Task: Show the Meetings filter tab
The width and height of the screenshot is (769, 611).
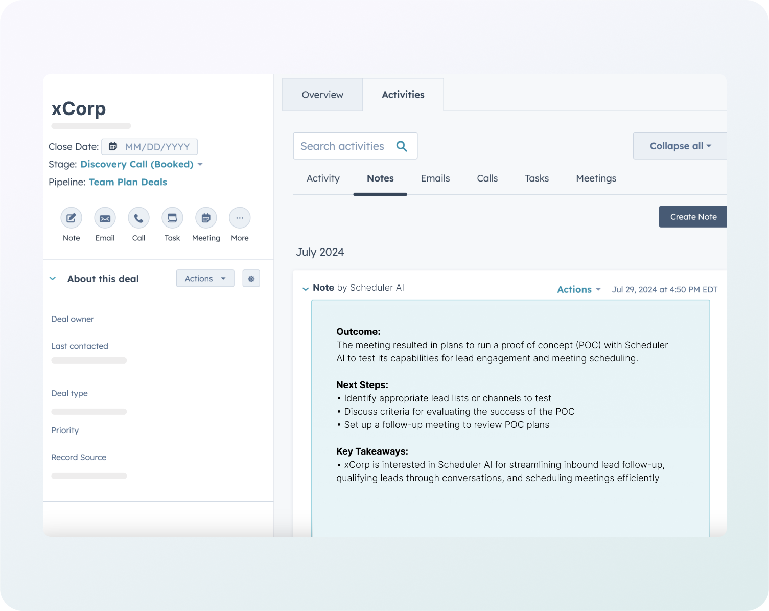Action: click(x=596, y=178)
